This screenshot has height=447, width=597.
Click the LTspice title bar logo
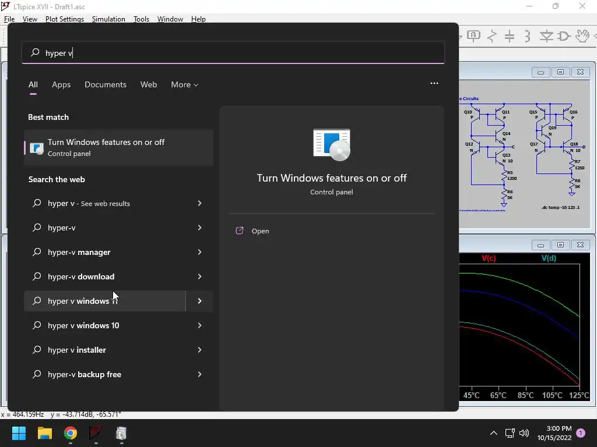5,6
